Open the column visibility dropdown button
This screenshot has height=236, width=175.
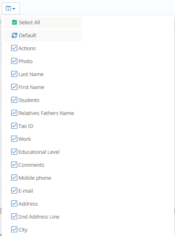point(11,9)
